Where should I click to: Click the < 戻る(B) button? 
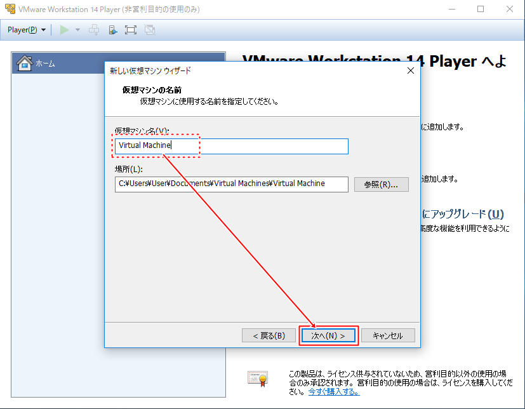[269, 335]
